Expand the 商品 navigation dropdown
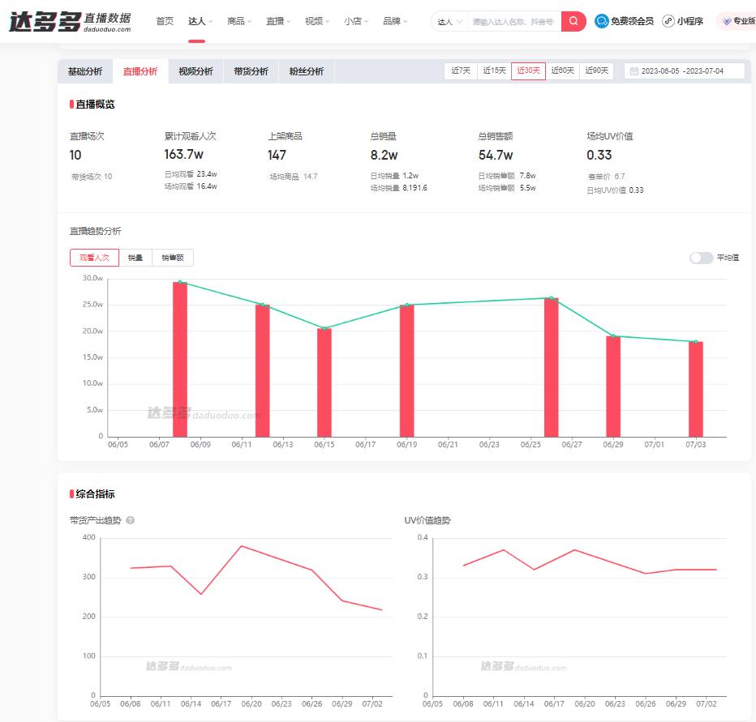 [x=239, y=21]
